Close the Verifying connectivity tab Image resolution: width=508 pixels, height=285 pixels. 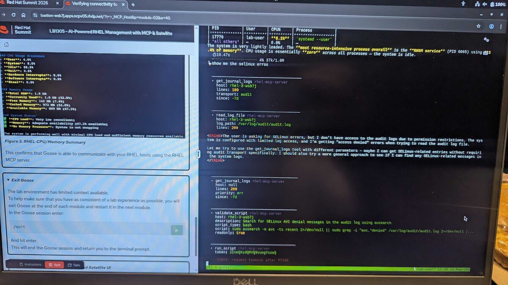[x=123, y=4]
